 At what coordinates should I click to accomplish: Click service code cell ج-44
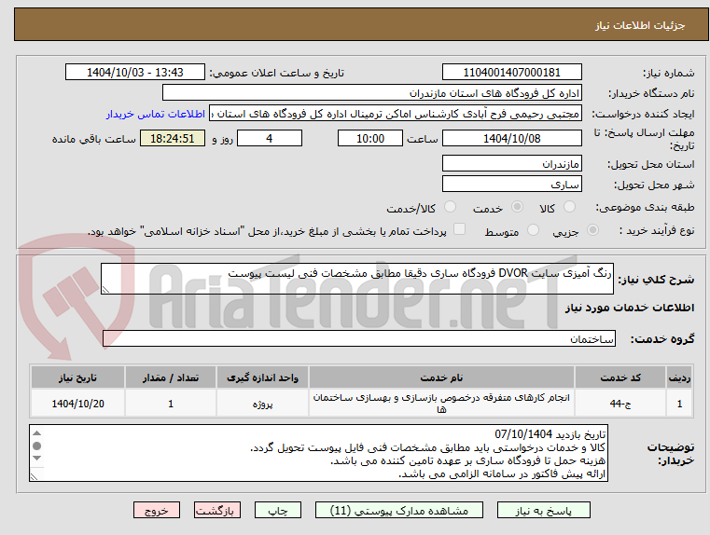(620, 404)
